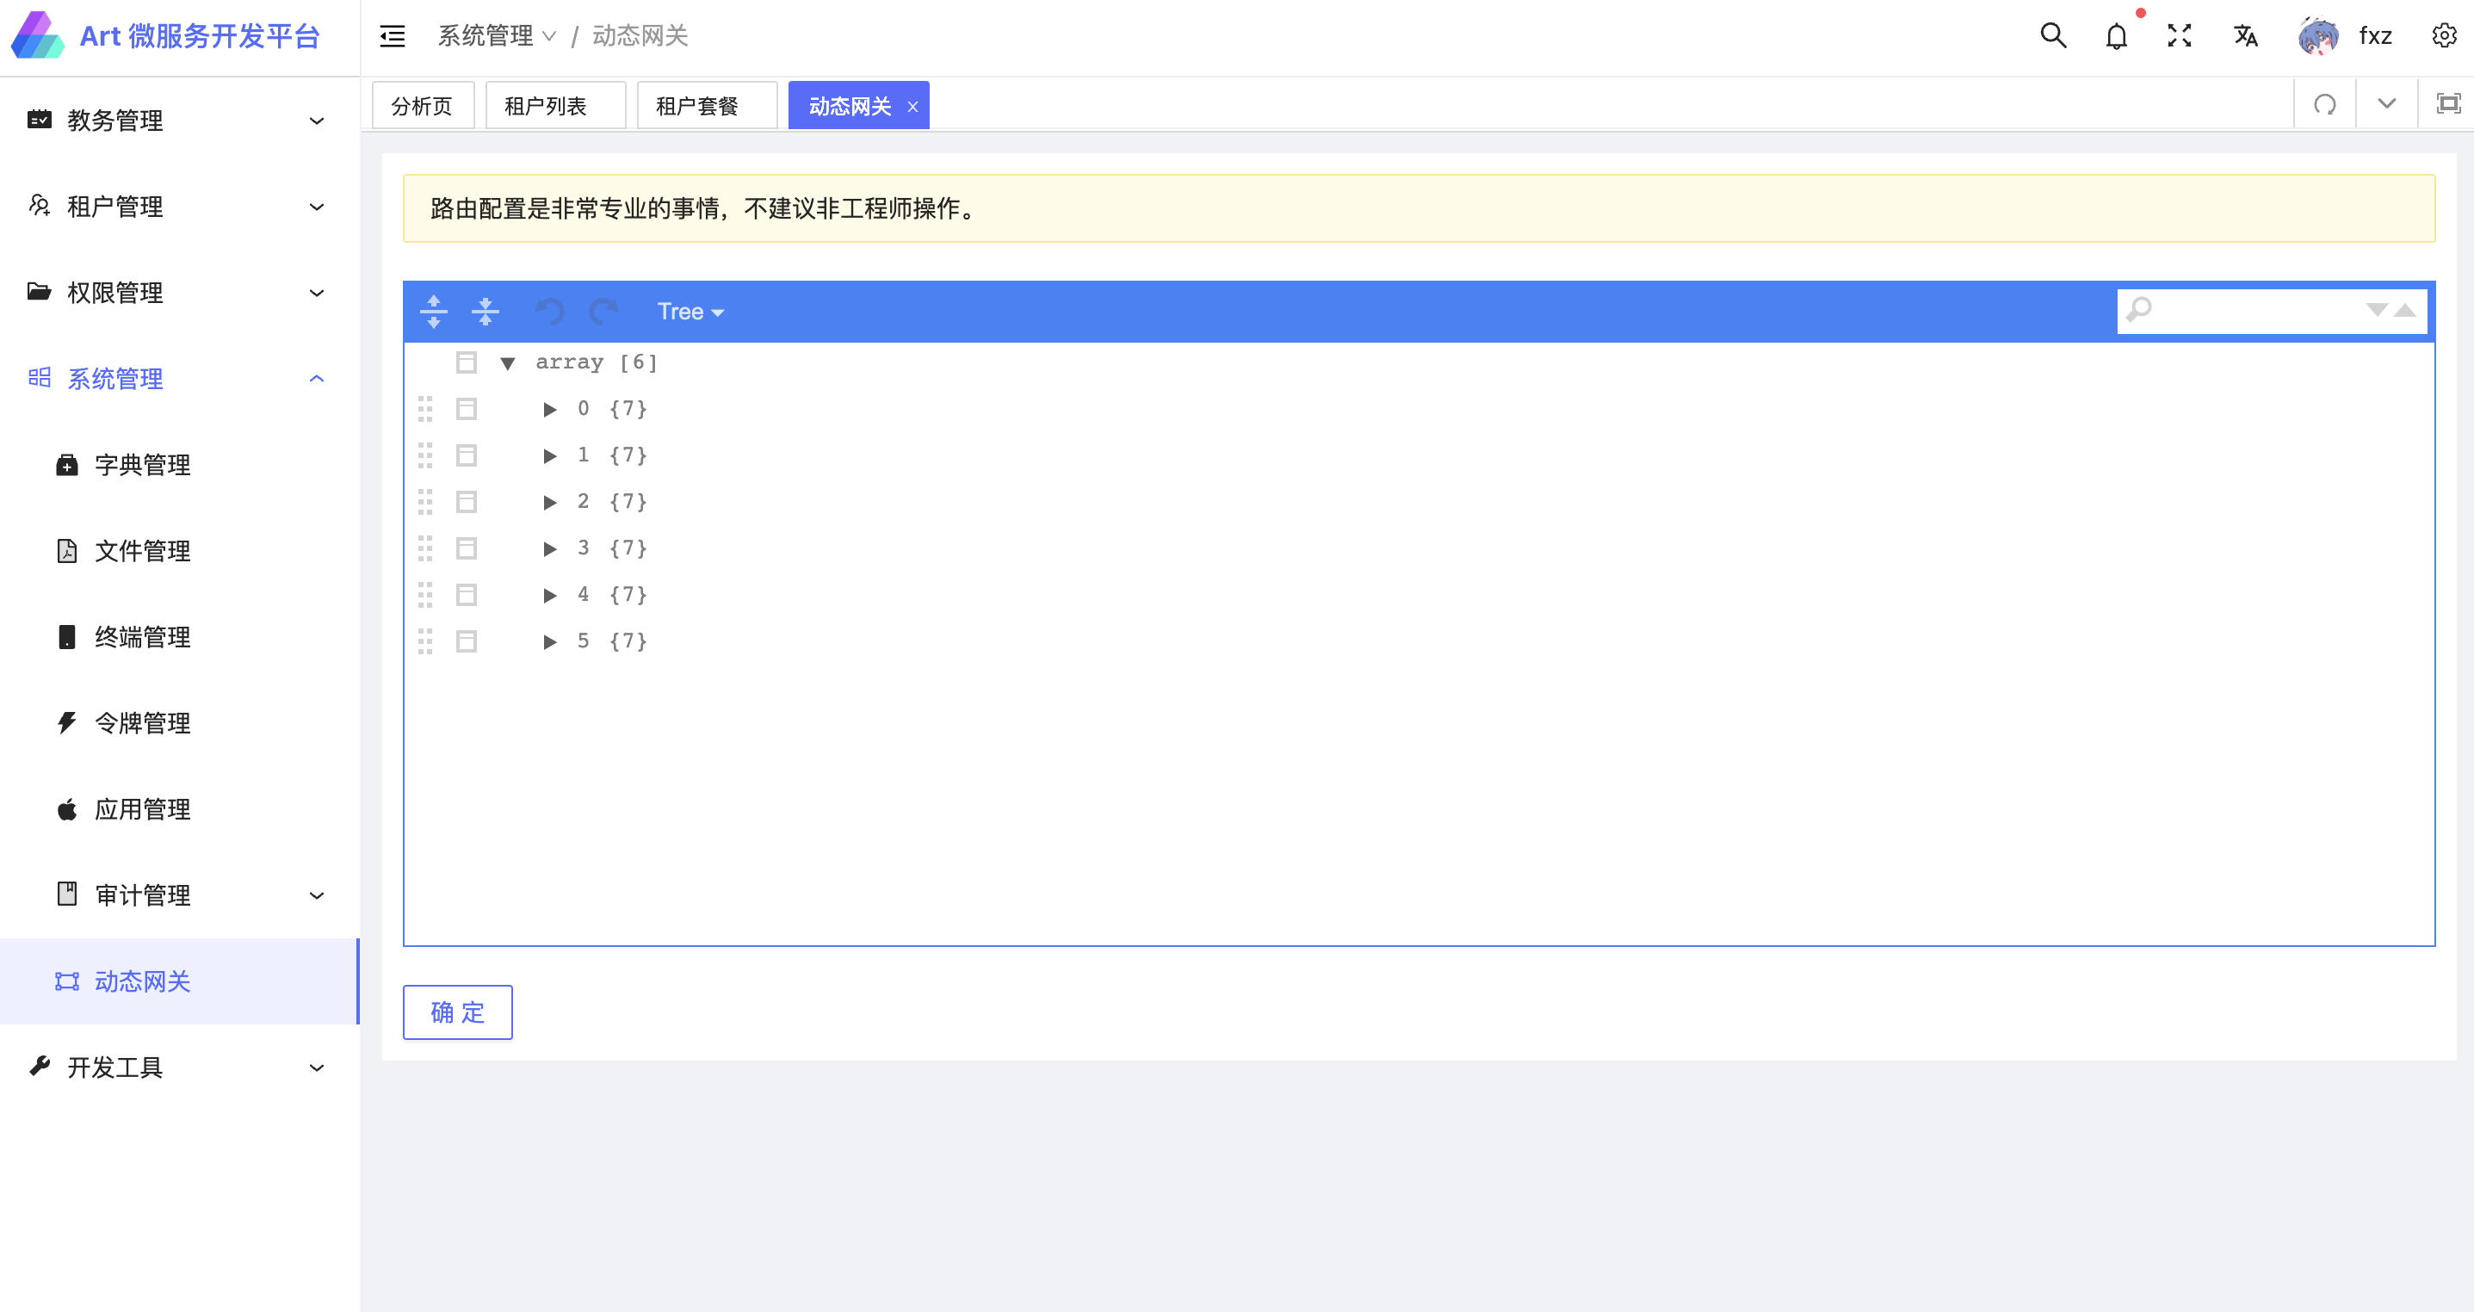This screenshot has height=1312, width=2474.
Task: Collapse sidebar with menu fold icon
Action: (392, 36)
